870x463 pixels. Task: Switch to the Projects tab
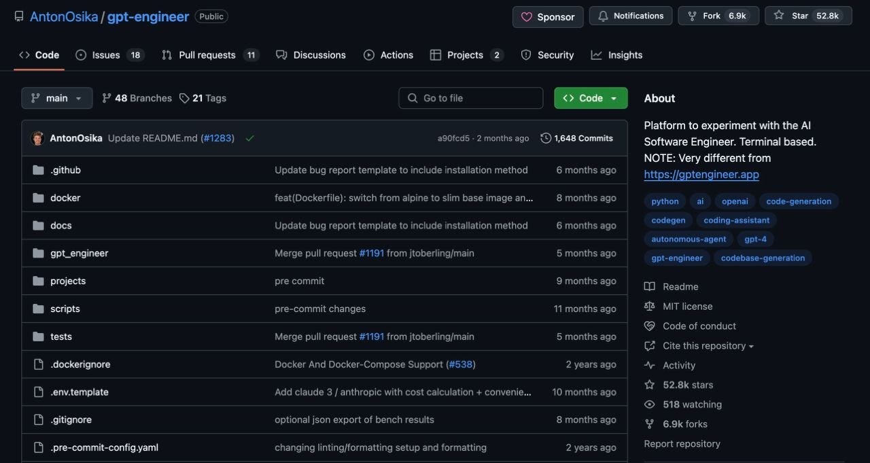(x=467, y=55)
